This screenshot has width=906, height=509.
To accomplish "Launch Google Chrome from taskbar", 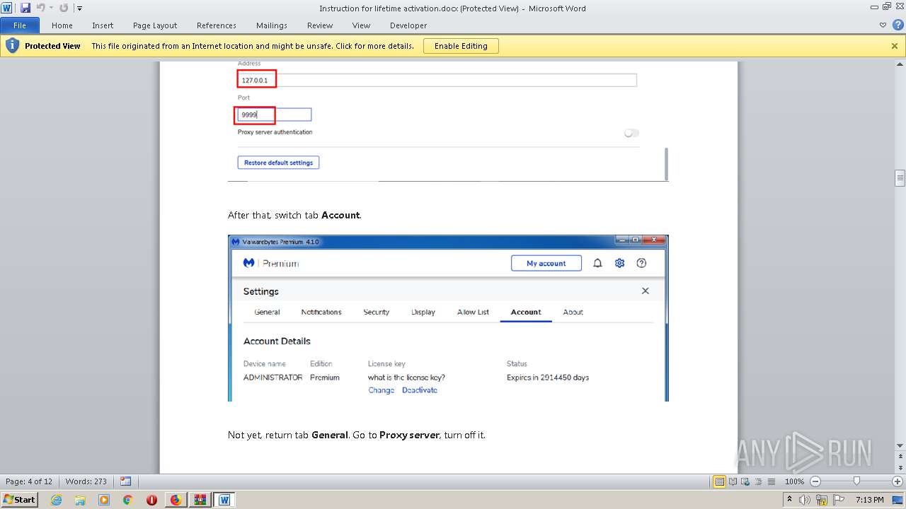I will point(128,500).
